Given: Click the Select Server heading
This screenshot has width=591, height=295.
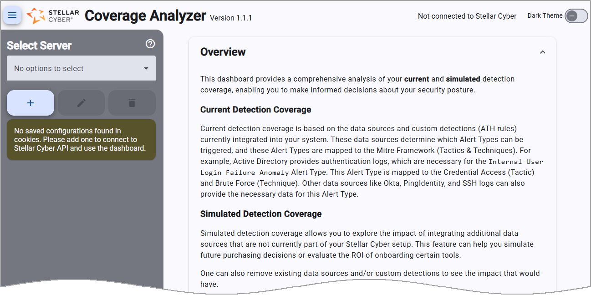Looking at the screenshot, I should click(x=39, y=45).
